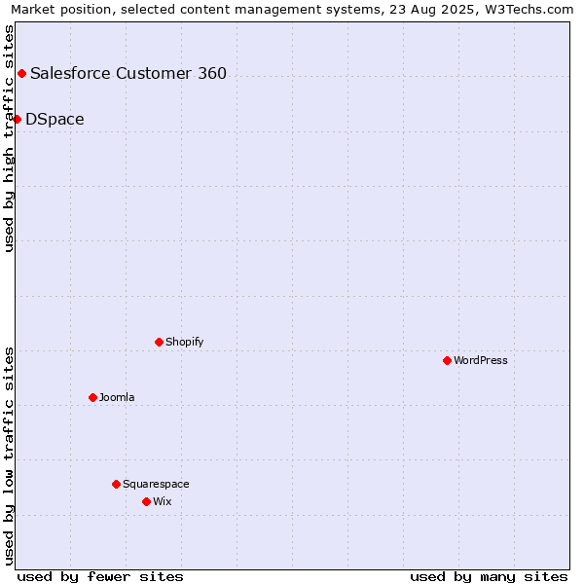Click the Wix red diamond marker

(146, 501)
